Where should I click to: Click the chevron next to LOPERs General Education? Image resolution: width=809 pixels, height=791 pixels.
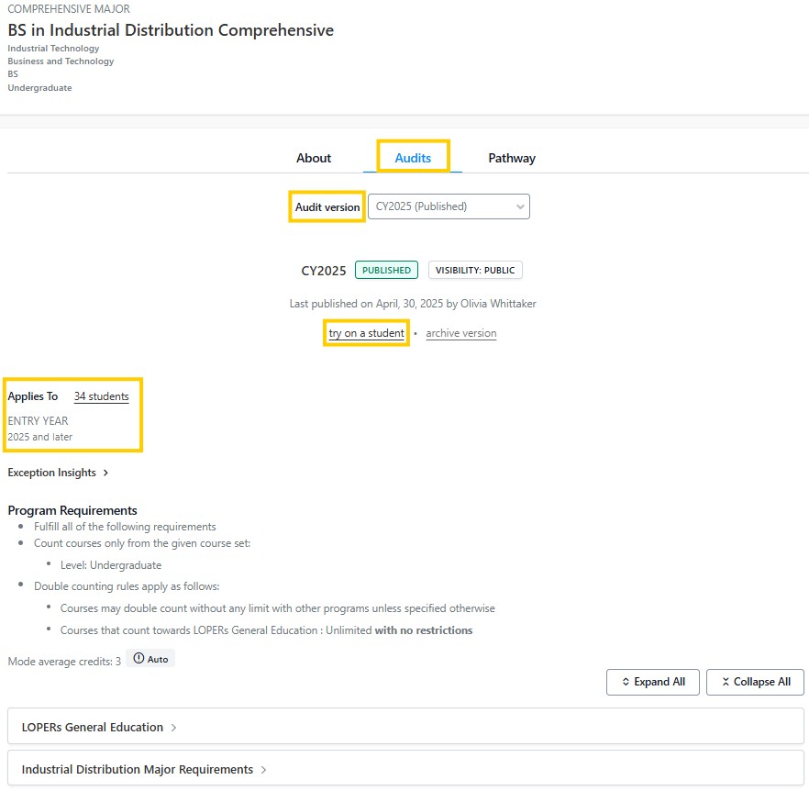click(x=174, y=728)
